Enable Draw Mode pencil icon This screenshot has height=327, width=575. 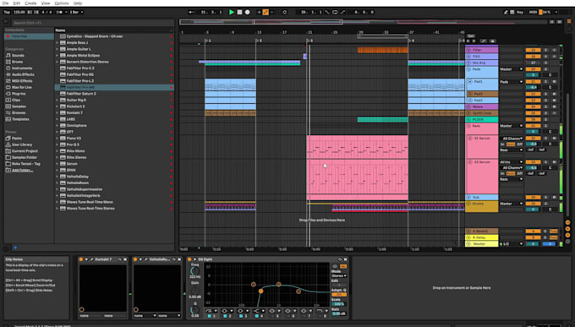click(x=506, y=12)
